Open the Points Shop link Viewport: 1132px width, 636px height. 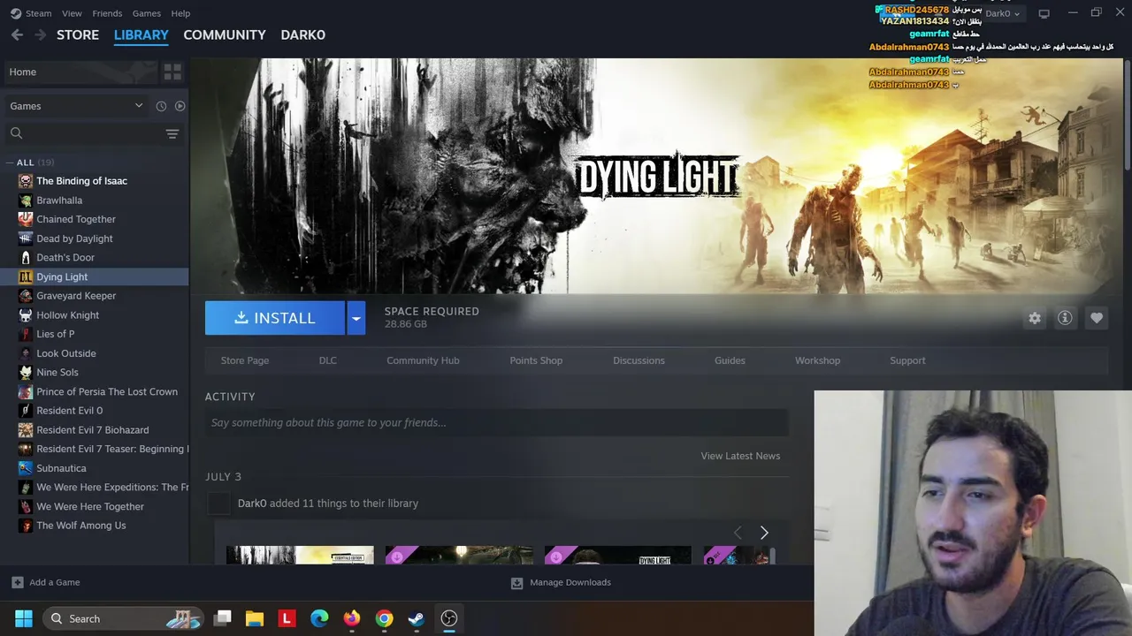click(536, 360)
